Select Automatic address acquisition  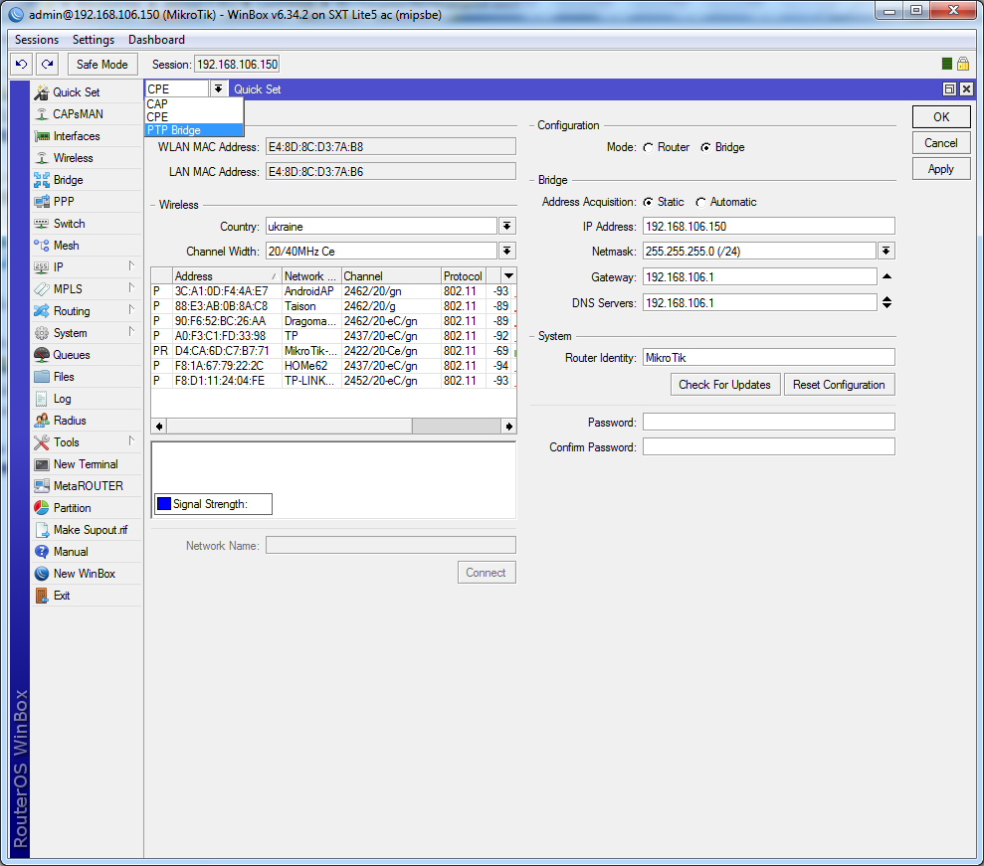point(701,202)
